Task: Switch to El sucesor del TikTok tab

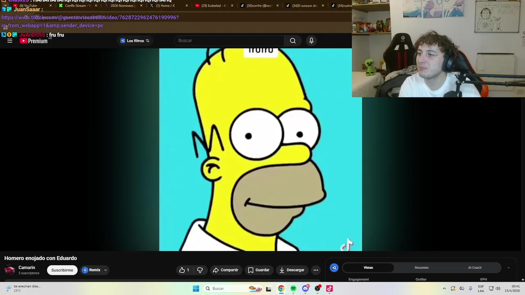Action: [304, 6]
